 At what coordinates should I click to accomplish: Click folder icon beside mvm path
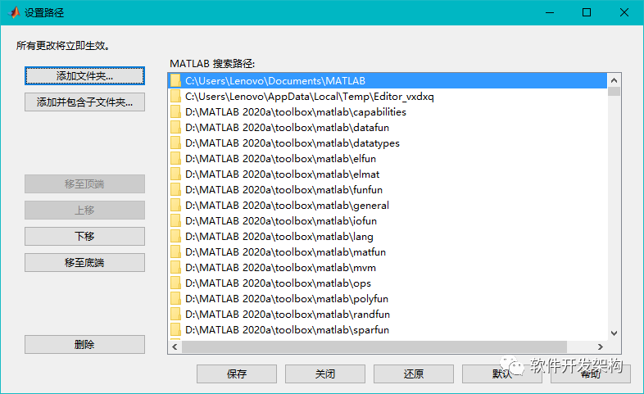pyautogui.click(x=176, y=268)
